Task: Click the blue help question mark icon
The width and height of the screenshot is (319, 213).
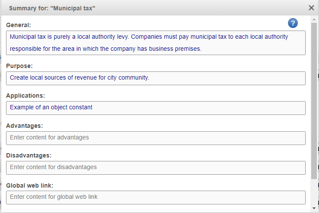Action: click(x=293, y=23)
